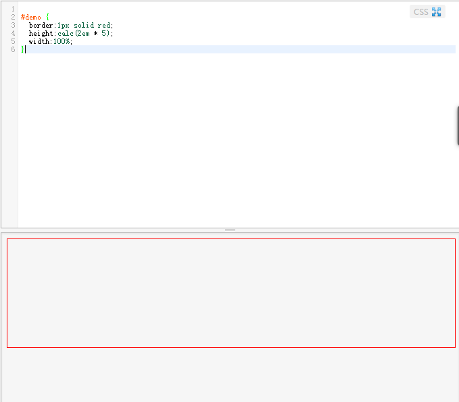Viewport: 459px width, 402px height.
Task: Click line number 5 in gutter
Action: (13, 41)
